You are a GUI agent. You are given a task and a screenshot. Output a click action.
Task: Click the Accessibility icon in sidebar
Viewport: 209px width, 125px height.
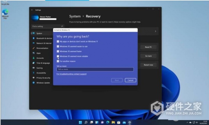[x=33, y=73]
